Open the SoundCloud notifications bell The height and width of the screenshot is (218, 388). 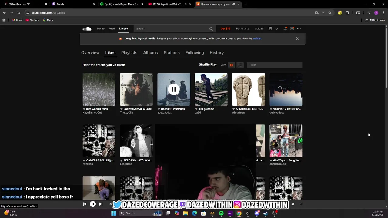tap(285, 28)
